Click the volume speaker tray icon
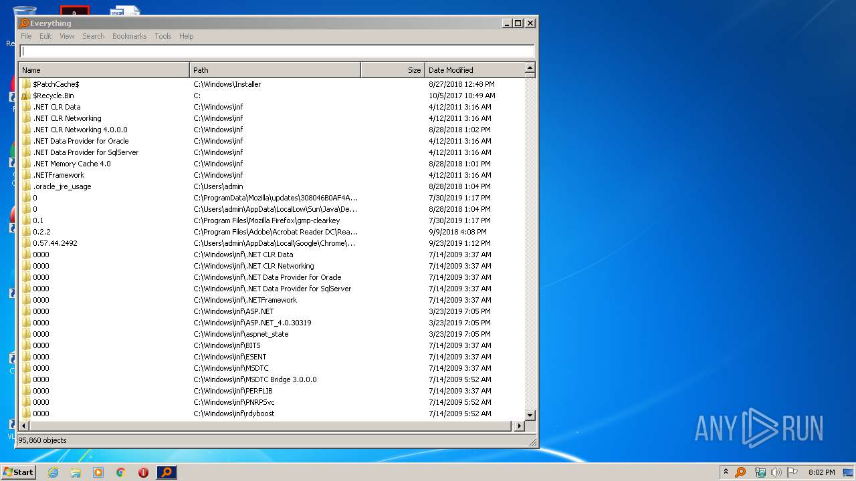Viewport: 856px width, 481px height. coord(776,472)
